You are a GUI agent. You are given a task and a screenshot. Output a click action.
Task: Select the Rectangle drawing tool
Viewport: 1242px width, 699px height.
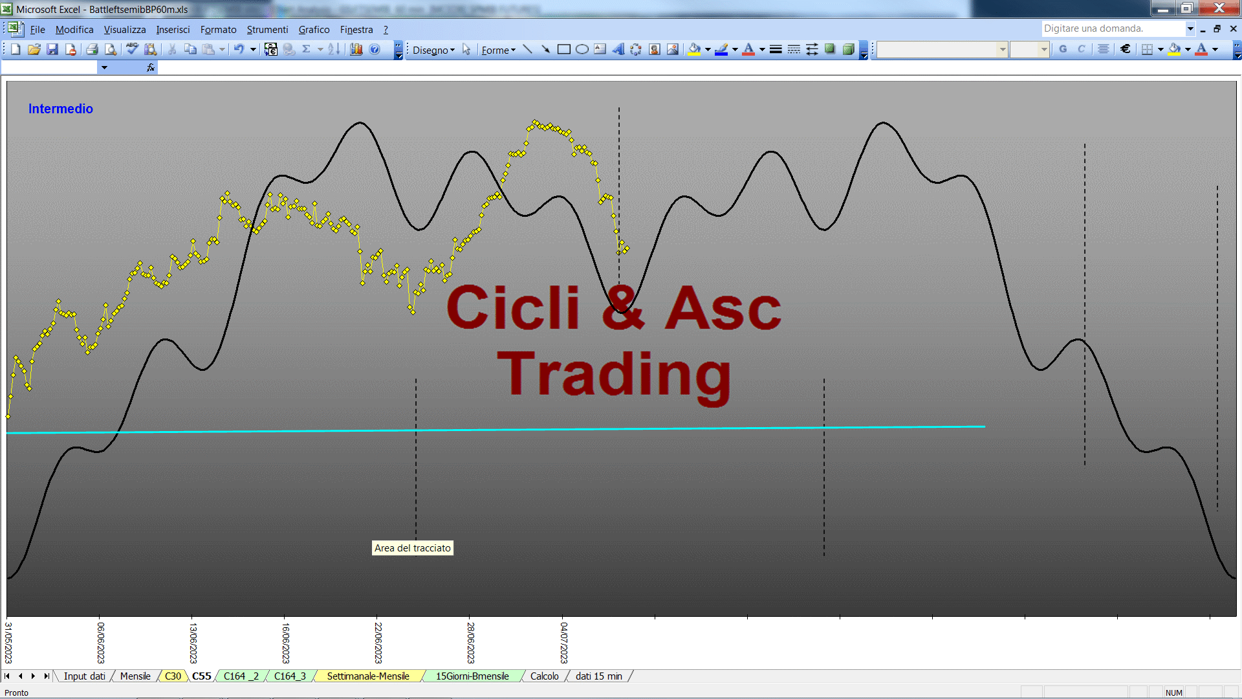563,49
